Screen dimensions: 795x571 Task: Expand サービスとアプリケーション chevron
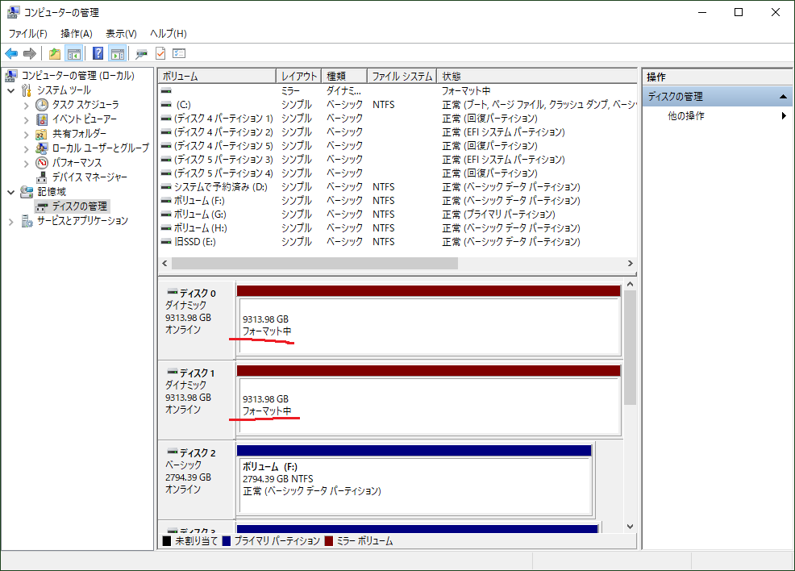point(11,222)
